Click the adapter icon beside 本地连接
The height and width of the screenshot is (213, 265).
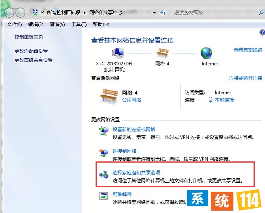tap(210, 100)
